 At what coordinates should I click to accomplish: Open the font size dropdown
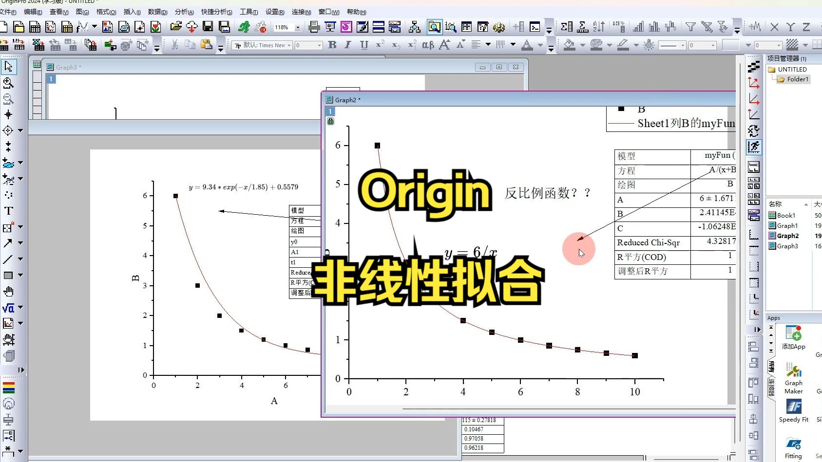pos(319,45)
